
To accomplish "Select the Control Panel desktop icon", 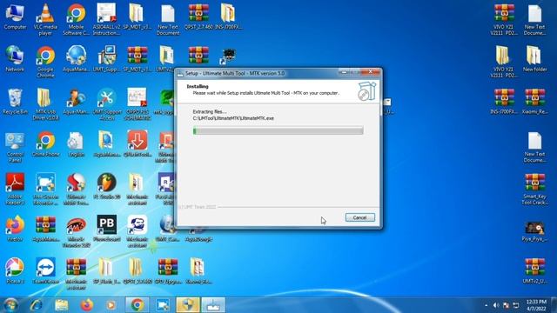I will (x=15, y=147).
